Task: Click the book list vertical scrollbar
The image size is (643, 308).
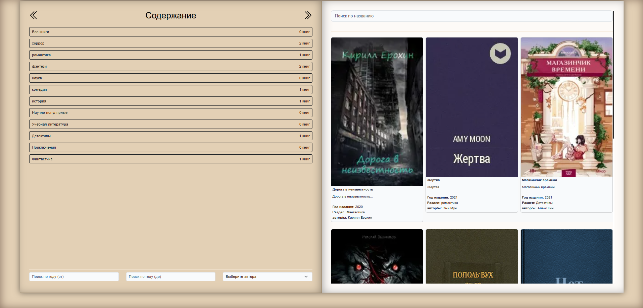Action: click(x=613, y=75)
